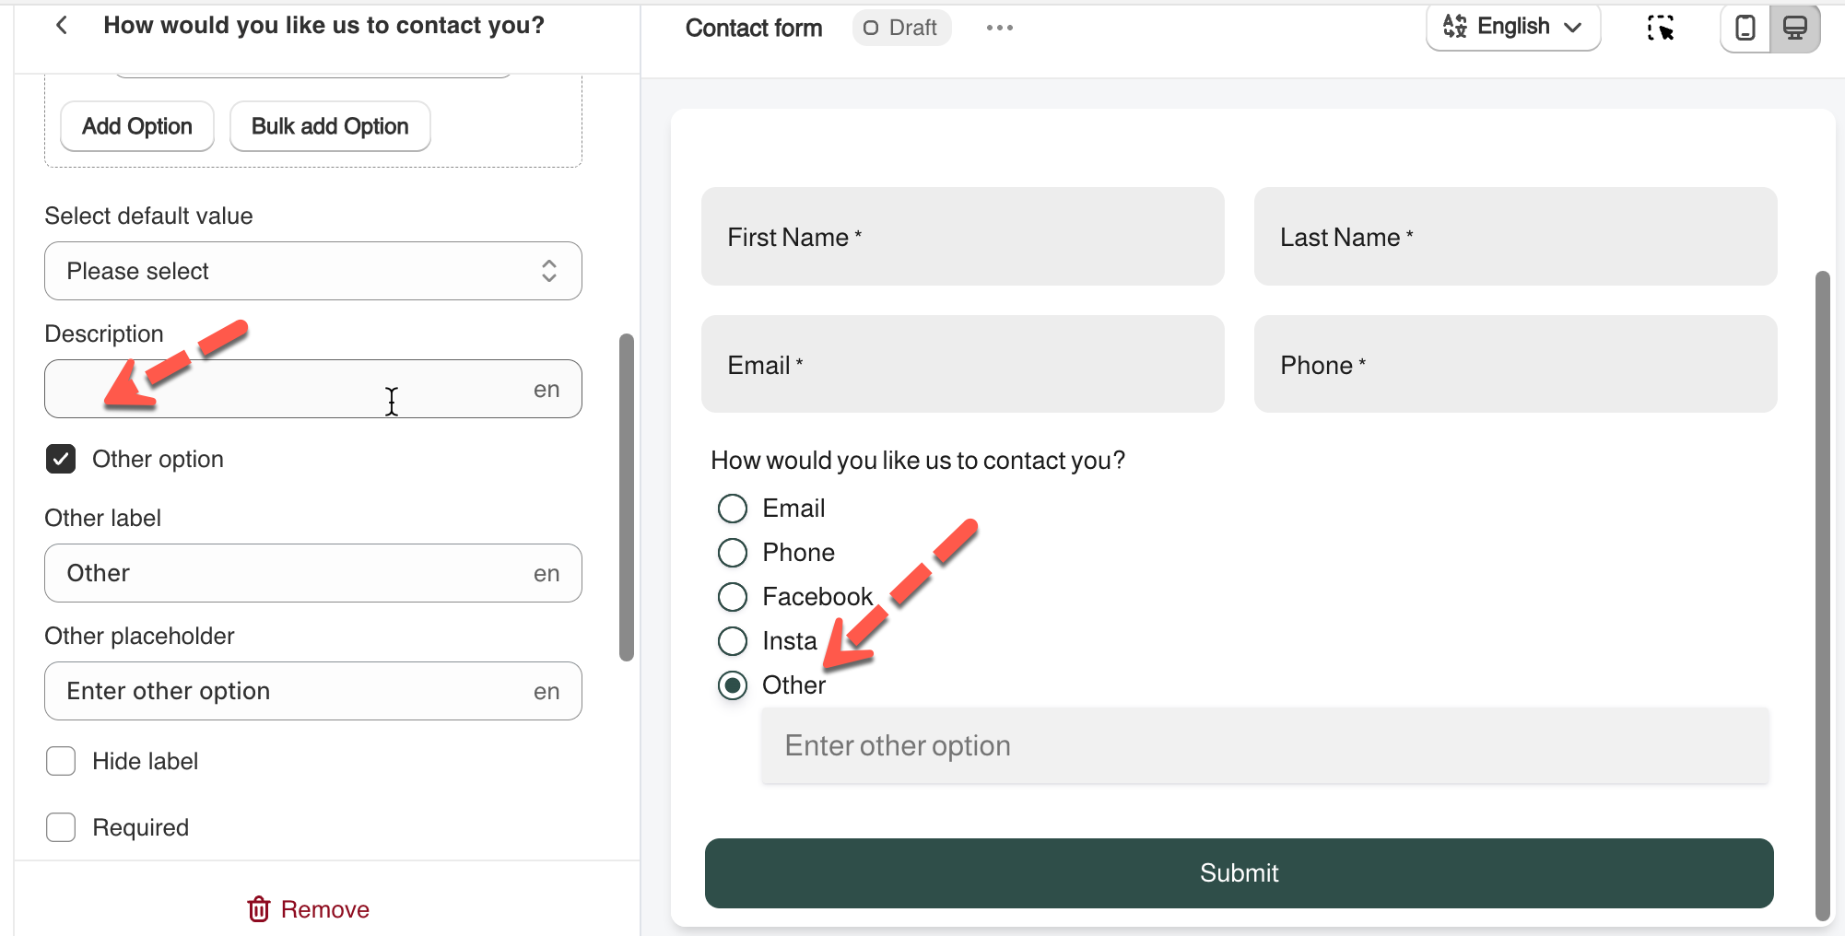Viewport: 1845px width, 936px height.
Task: Click the Bulk add Option button
Action: coord(330,126)
